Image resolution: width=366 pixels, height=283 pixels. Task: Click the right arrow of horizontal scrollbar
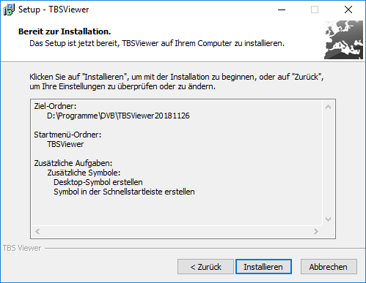(316, 231)
